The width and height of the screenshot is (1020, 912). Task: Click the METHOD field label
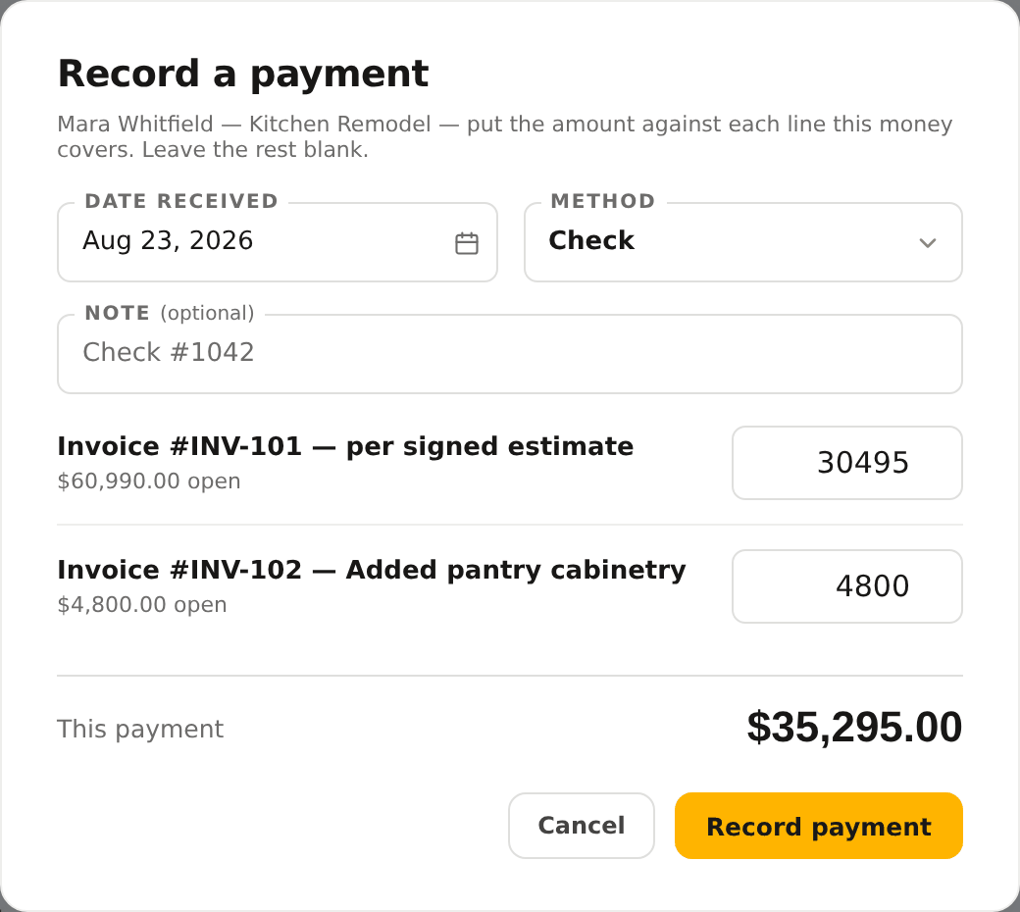click(x=603, y=201)
